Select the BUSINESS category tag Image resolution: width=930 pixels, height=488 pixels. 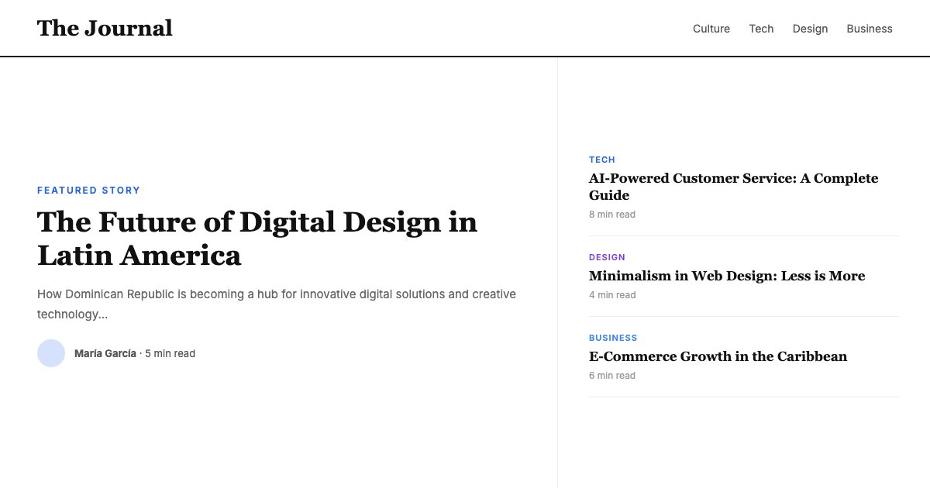613,338
